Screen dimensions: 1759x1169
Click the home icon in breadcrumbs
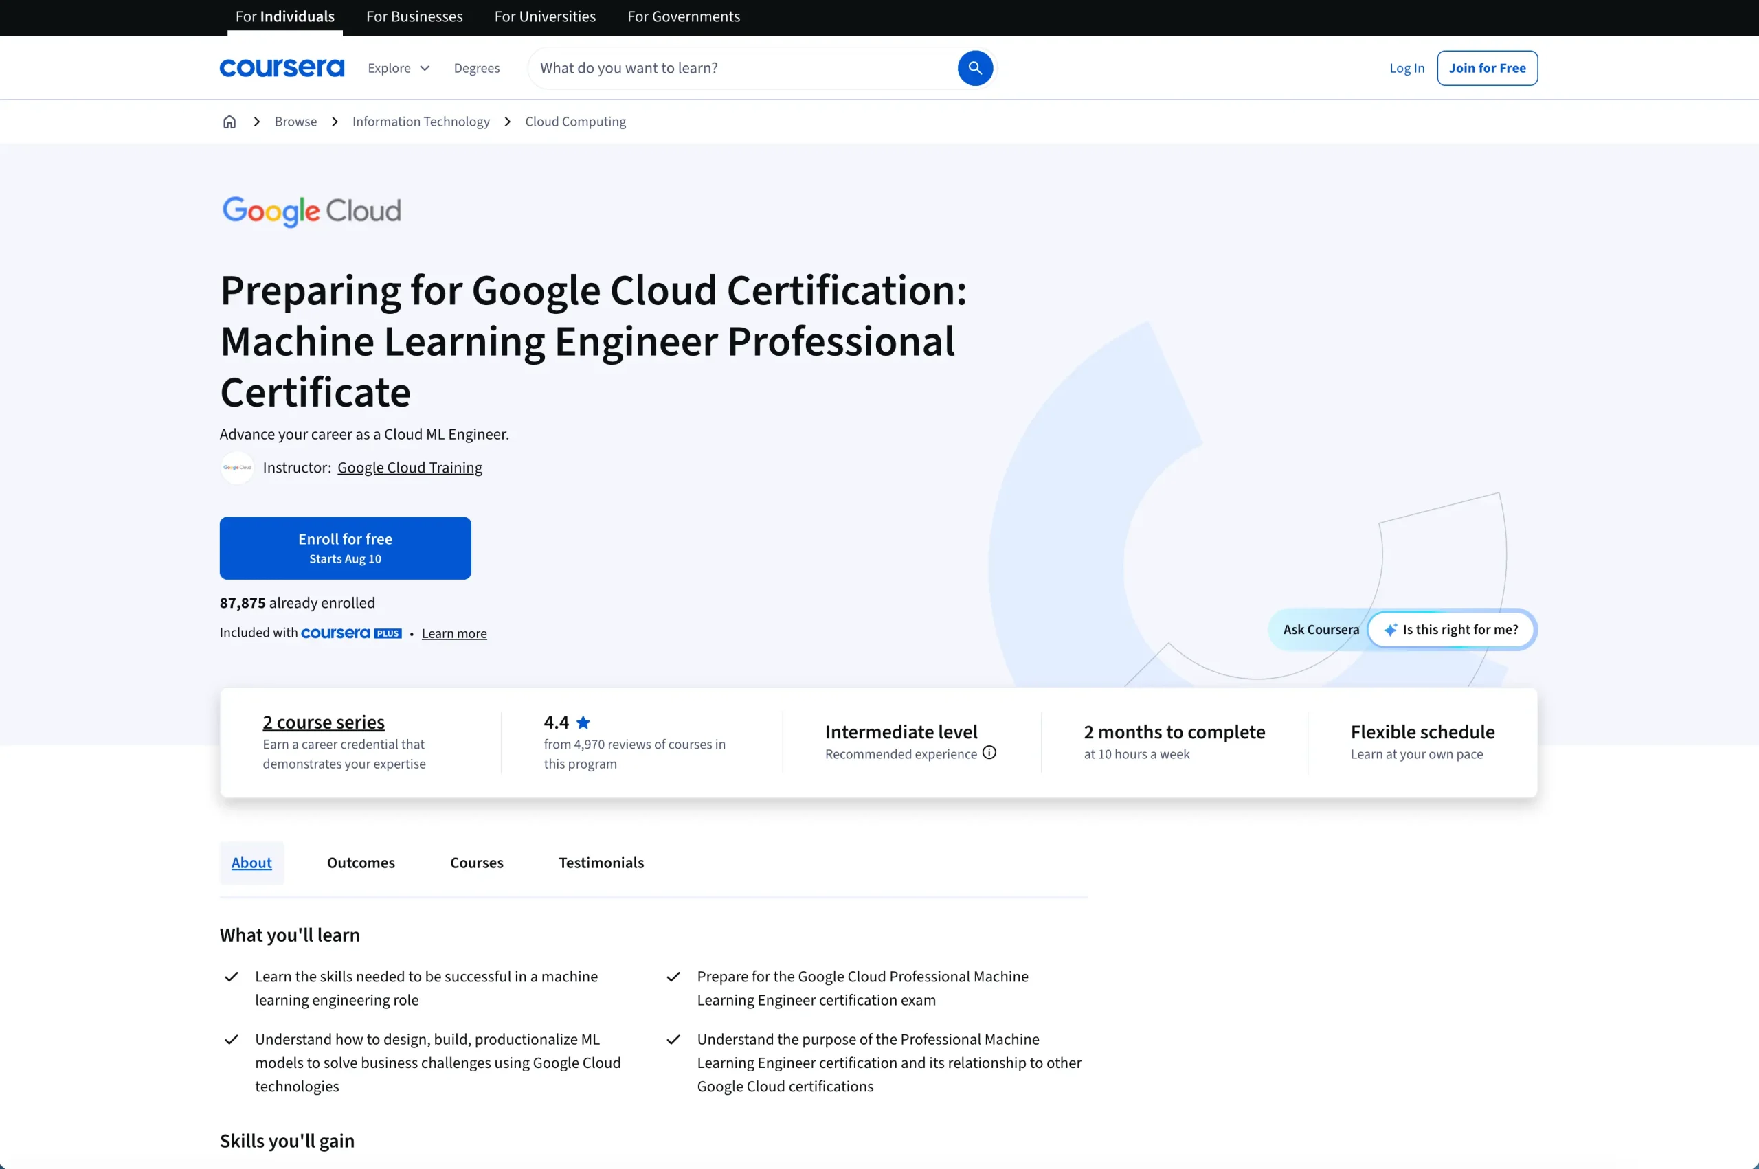point(229,122)
